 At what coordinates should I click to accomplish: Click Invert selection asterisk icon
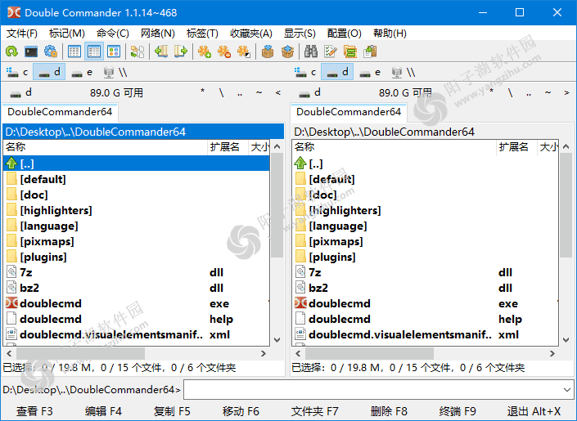click(244, 52)
